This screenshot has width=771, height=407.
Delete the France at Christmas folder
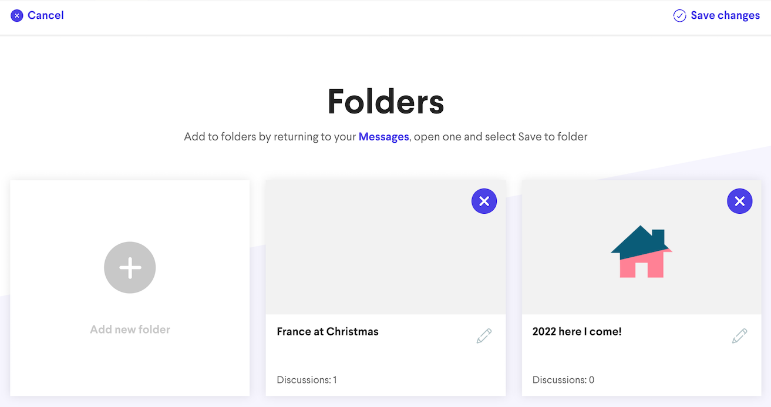(484, 201)
